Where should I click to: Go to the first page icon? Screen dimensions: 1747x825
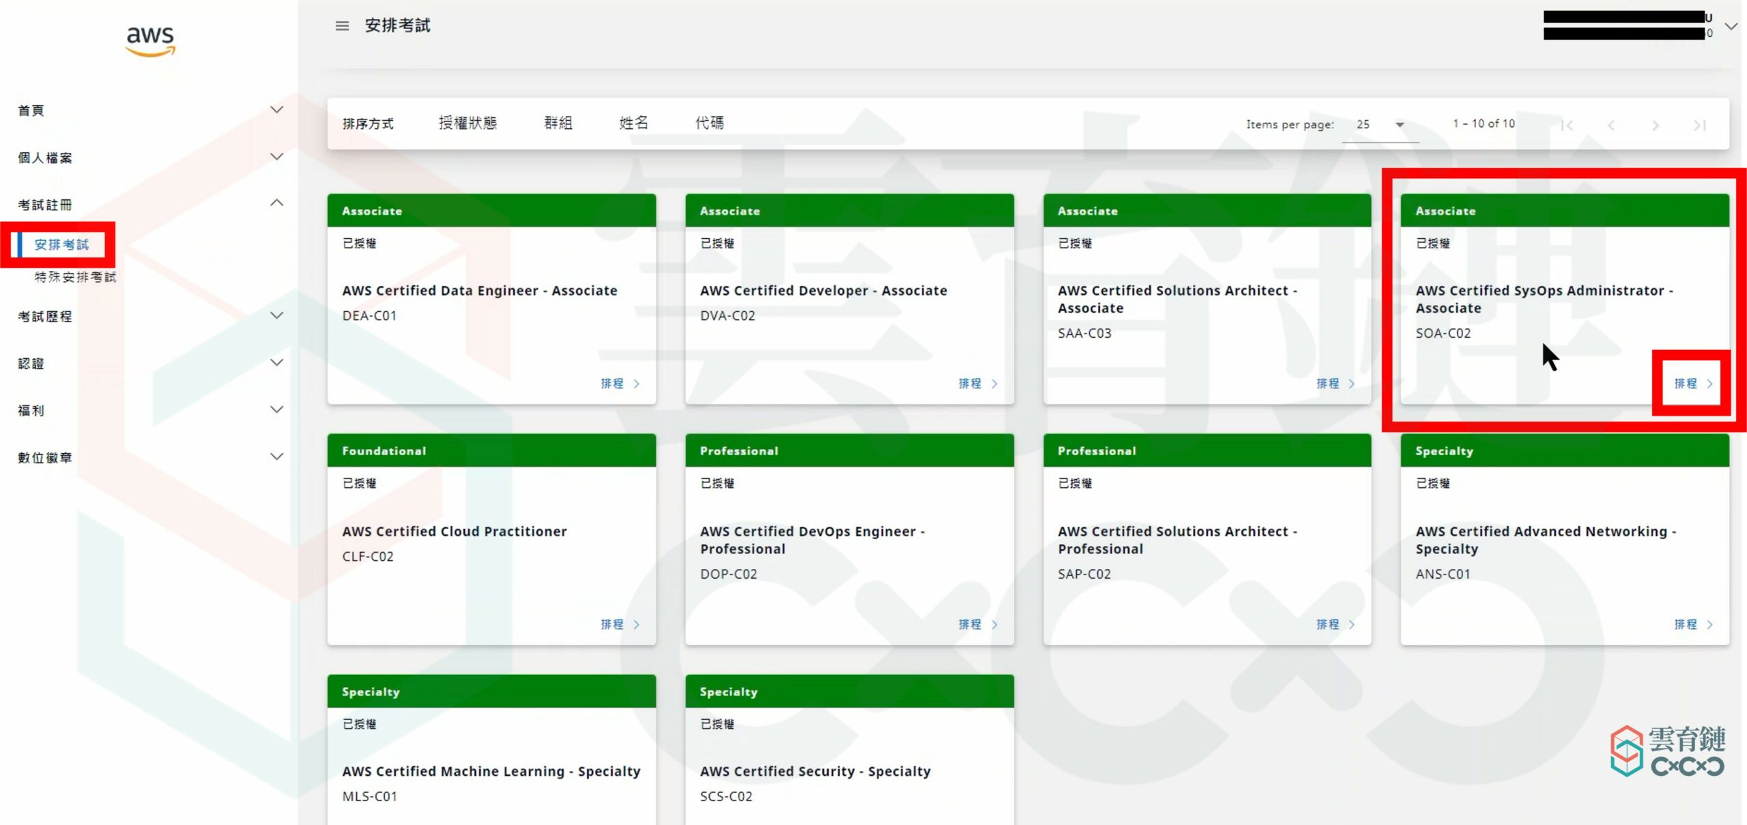1568,125
